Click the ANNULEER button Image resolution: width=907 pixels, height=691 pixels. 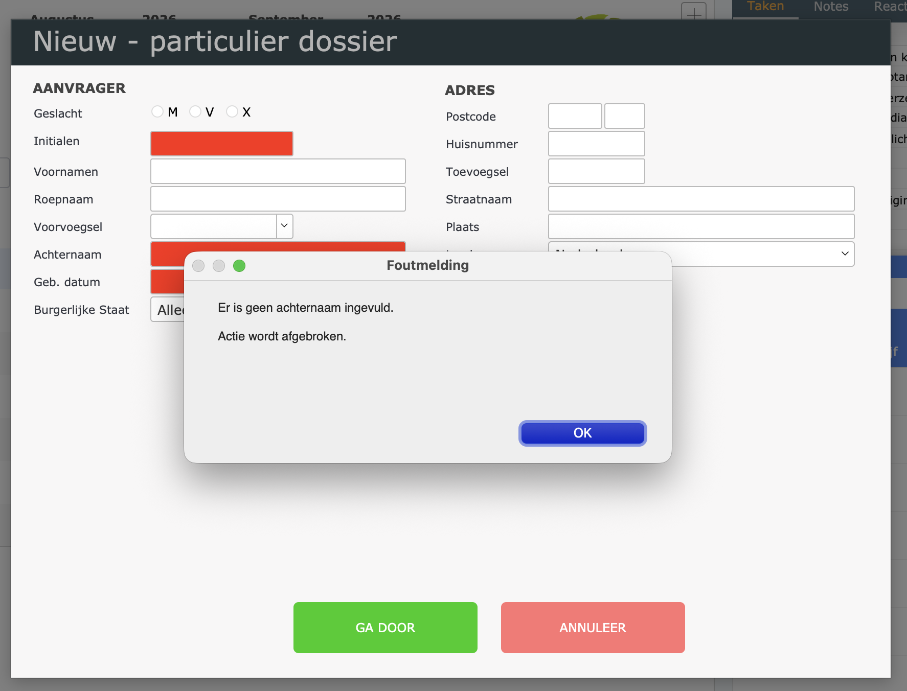click(x=593, y=628)
